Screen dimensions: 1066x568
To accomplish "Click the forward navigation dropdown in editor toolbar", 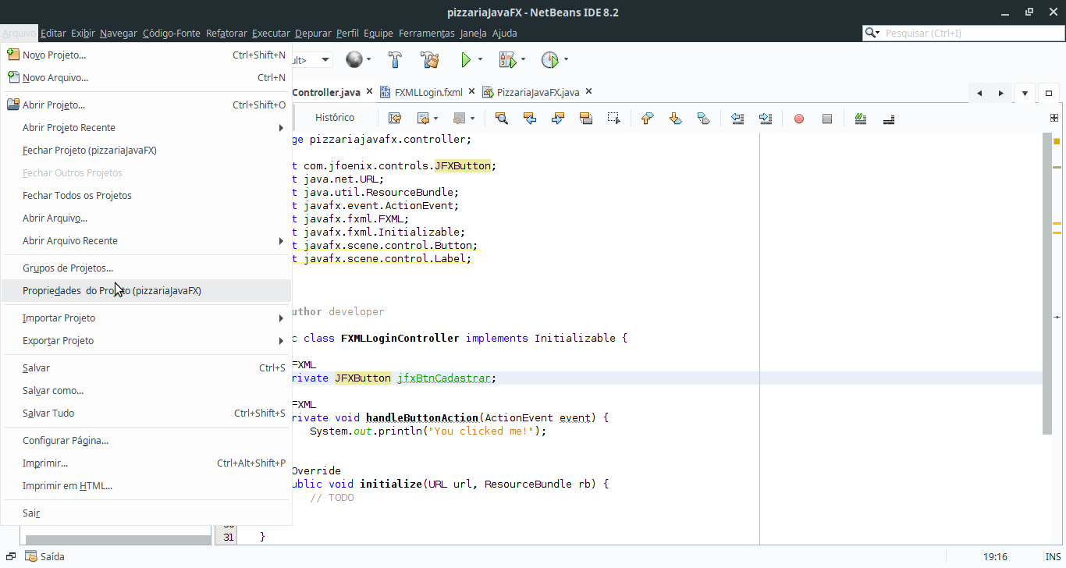I will click(472, 119).
